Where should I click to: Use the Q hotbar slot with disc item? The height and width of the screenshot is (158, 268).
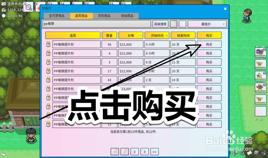[x=28, y=7]
